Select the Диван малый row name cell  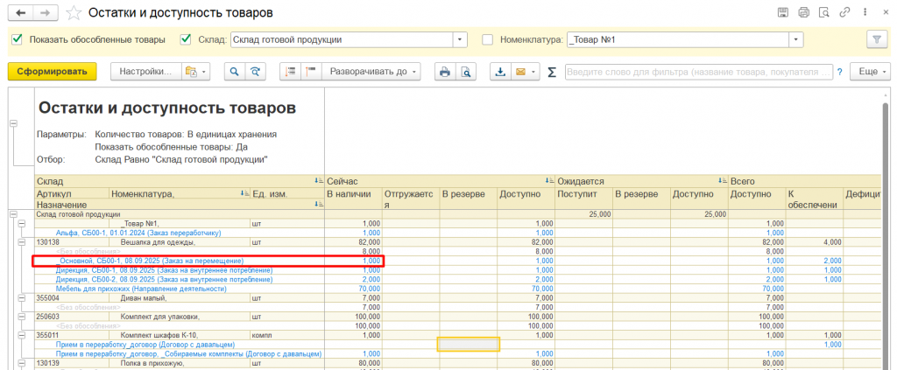(179, 298)
